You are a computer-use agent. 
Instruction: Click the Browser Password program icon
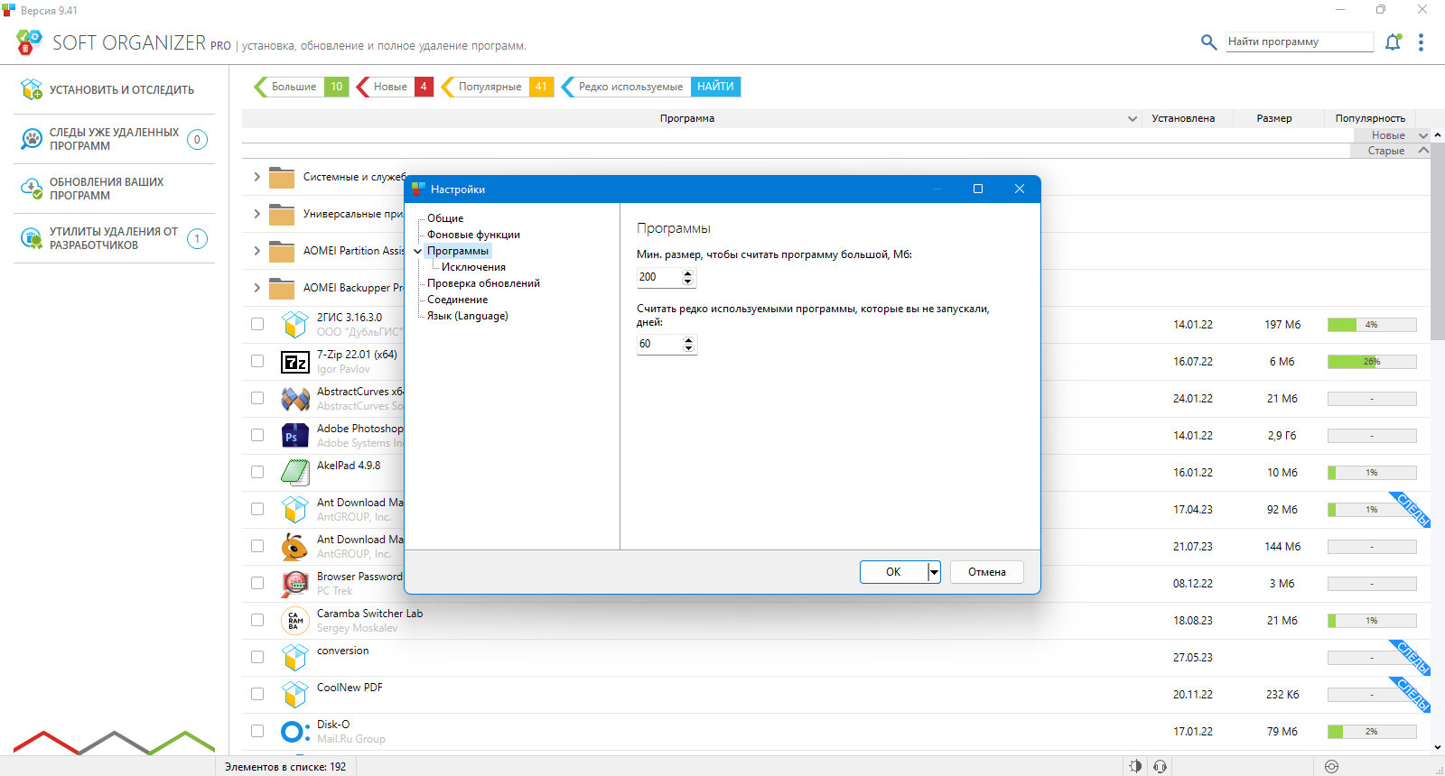click(x=295, y=584)
